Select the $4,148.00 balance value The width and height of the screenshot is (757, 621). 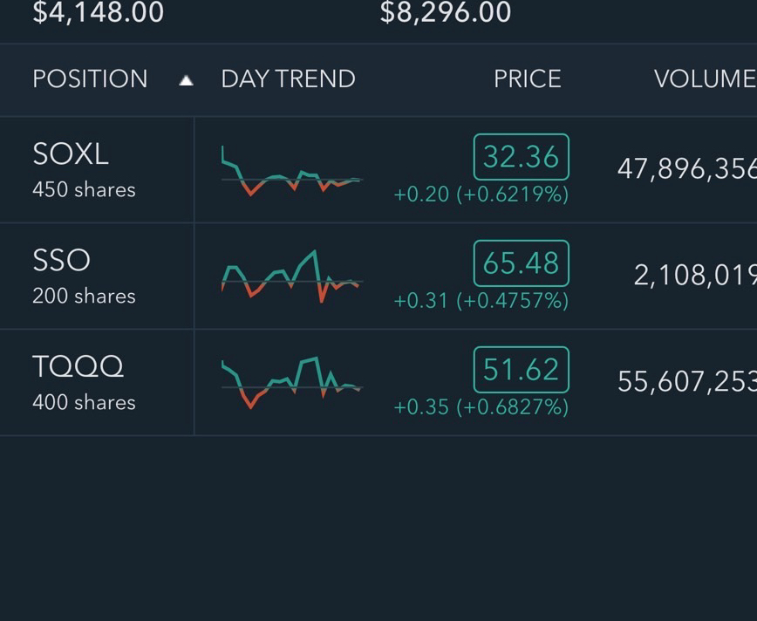98,12
